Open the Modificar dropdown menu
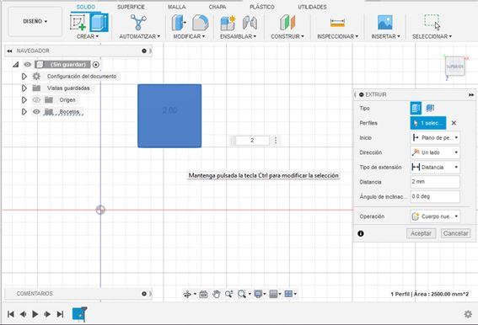This screenshot has height=325, width=478. point(189,36)
